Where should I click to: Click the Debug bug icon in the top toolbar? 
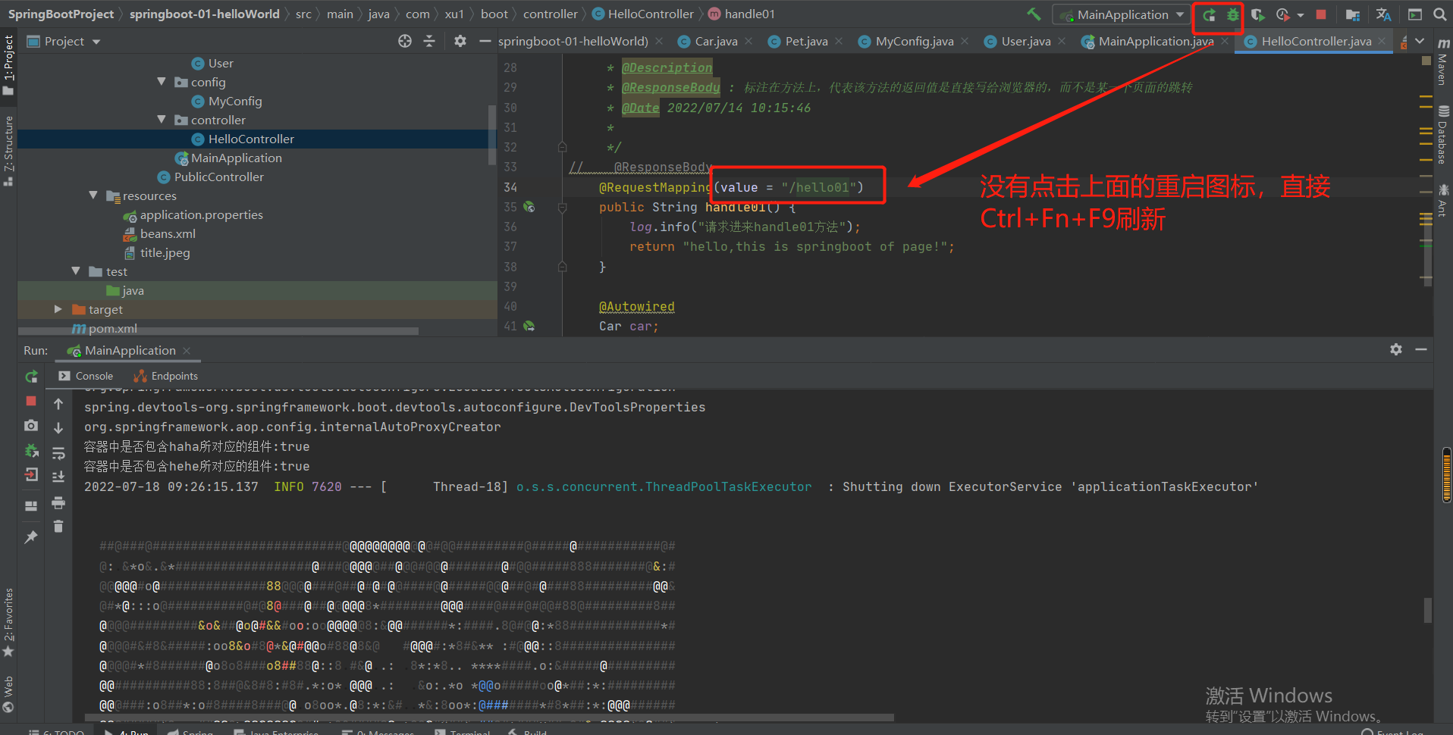click(1233, 14)
